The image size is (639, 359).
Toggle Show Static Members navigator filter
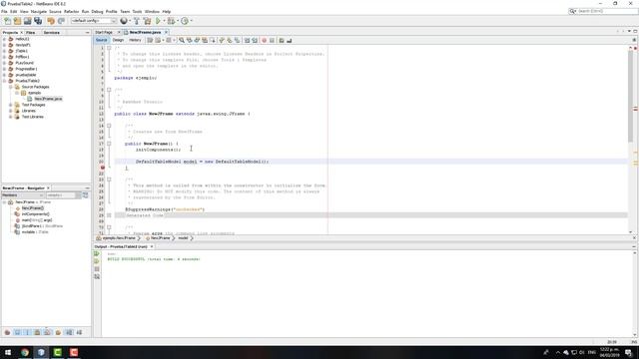tap(27, 332)
